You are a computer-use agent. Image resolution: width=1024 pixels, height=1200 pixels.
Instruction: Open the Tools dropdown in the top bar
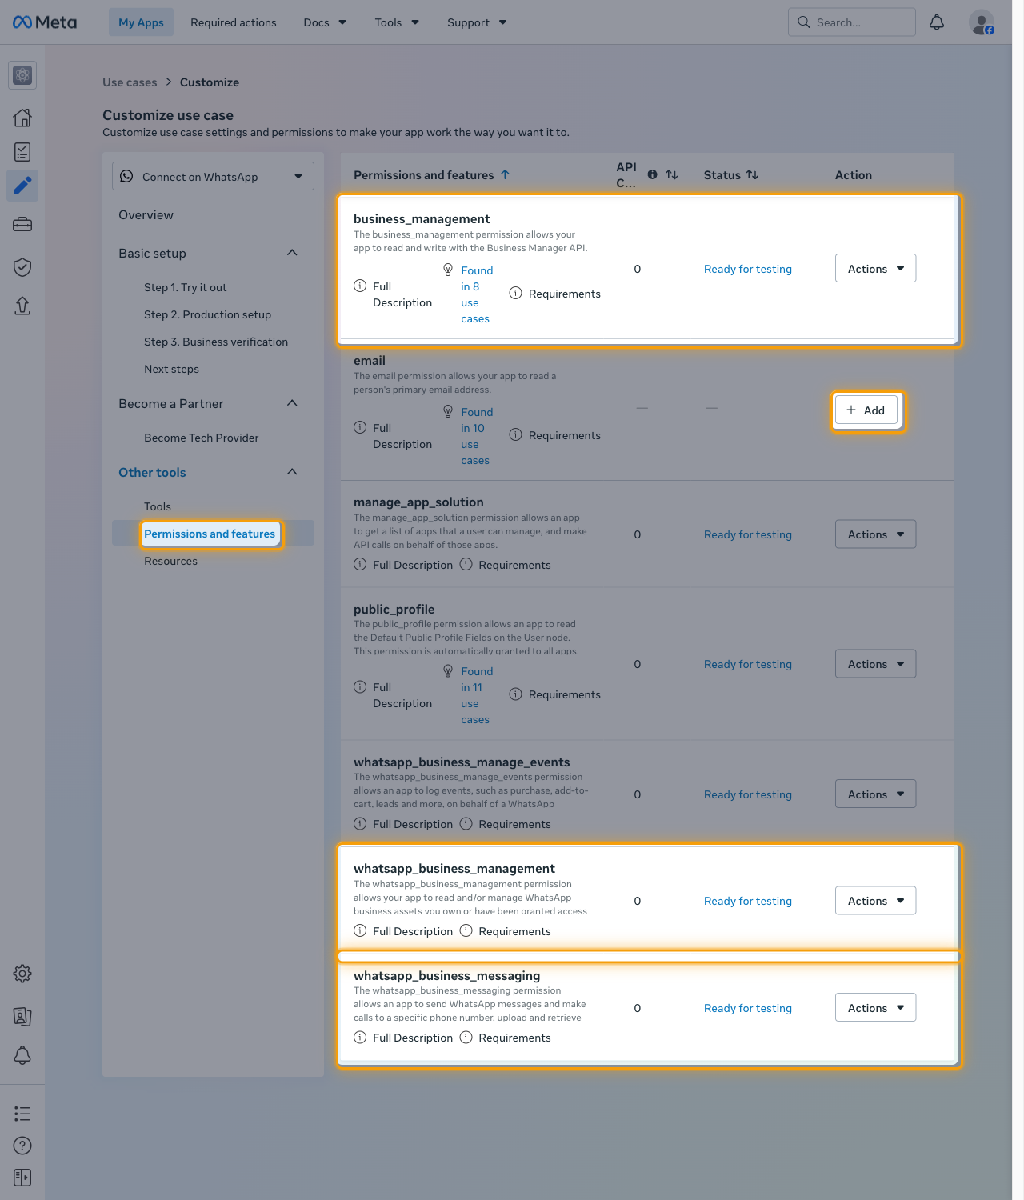pyautogui.click(x=397, y=22)
